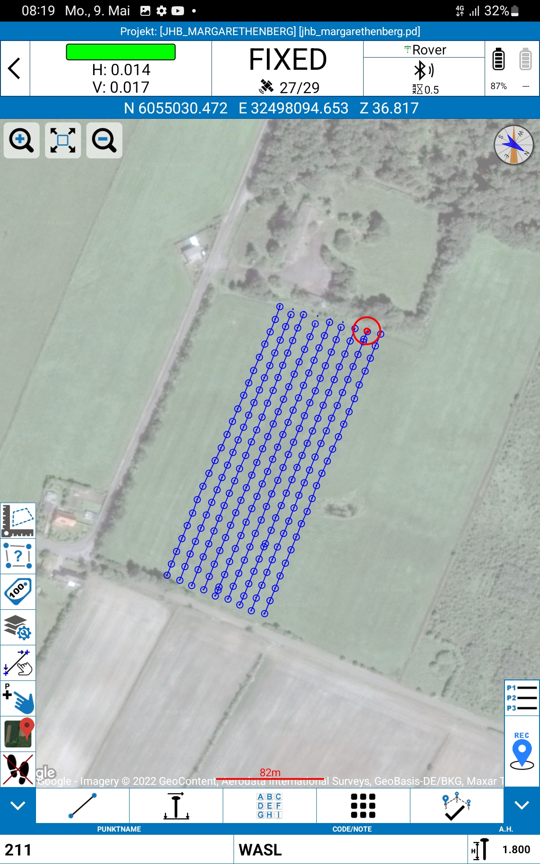This screenshot has height=864, width=540.
Task: Zoom out on the map
Action: [x=104, y=140]
